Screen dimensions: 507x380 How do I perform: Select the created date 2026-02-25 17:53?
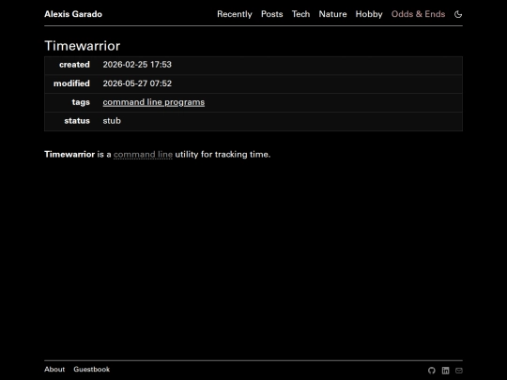point(137,65)
